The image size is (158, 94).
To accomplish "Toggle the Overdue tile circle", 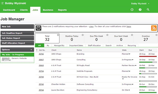I will (156, 35).
